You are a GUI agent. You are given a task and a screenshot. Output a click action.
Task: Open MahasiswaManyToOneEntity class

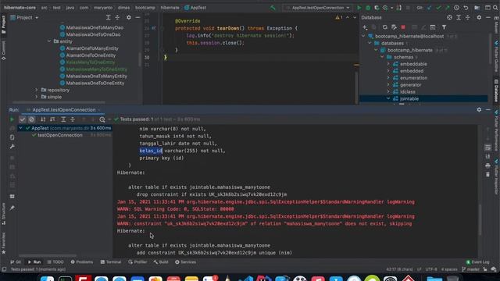point(96,69)
